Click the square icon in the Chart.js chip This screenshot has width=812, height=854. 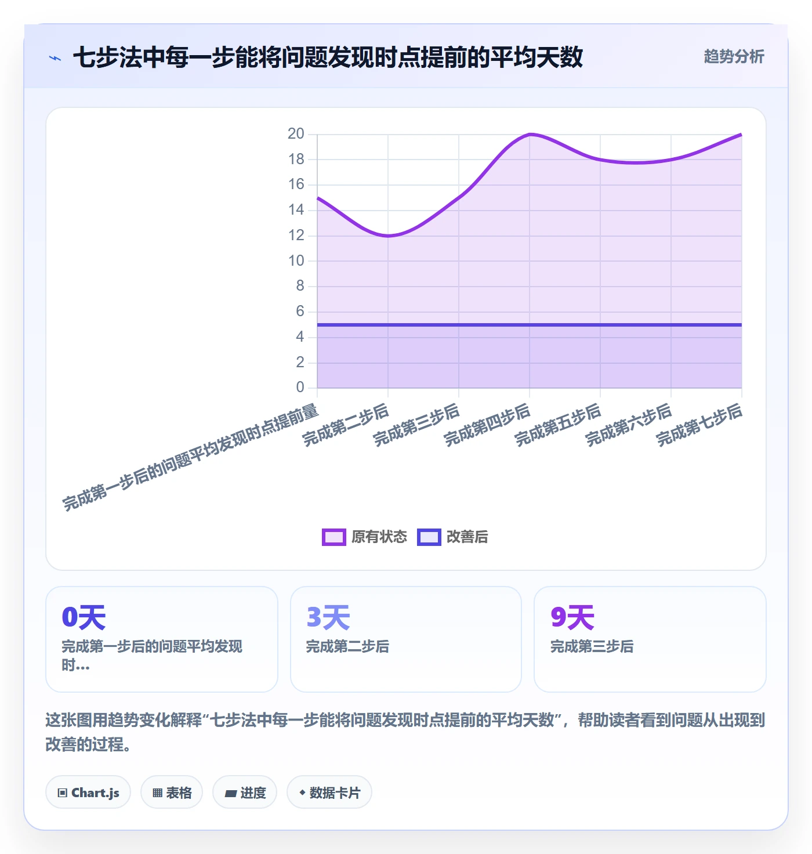click(x=63, y=793)
